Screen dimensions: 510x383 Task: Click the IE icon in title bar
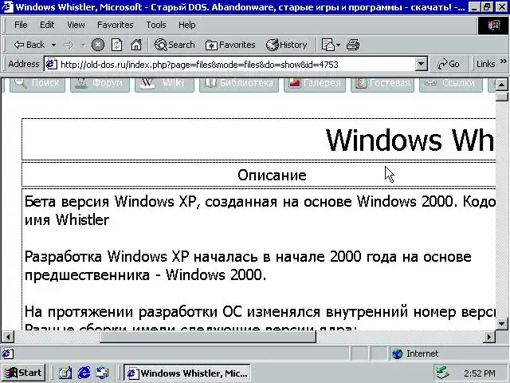7,6
